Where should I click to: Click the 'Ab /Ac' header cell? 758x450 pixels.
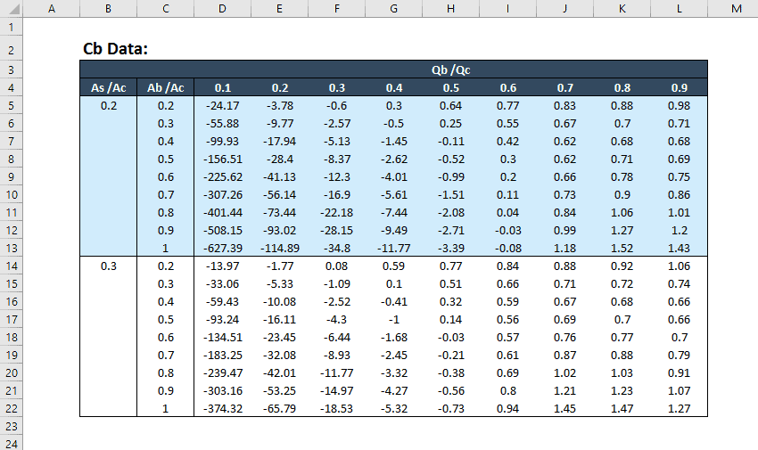(165, 88)
